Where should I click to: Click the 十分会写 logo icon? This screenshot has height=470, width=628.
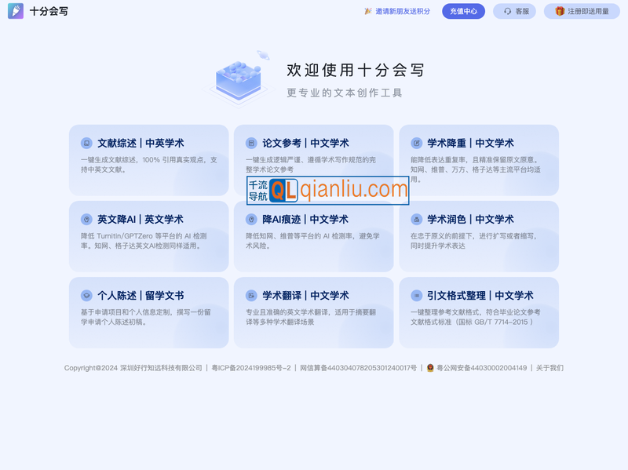tap(16, 13)
